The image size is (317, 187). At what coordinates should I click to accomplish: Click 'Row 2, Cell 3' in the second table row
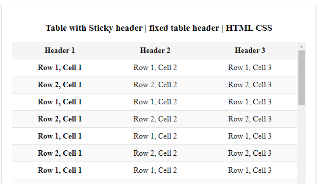tap(250, 84)
